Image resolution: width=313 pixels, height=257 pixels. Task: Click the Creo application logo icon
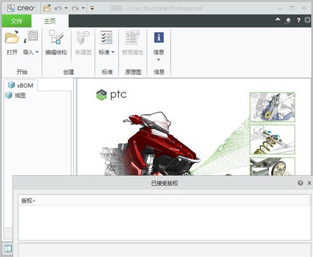pos(11,8)
